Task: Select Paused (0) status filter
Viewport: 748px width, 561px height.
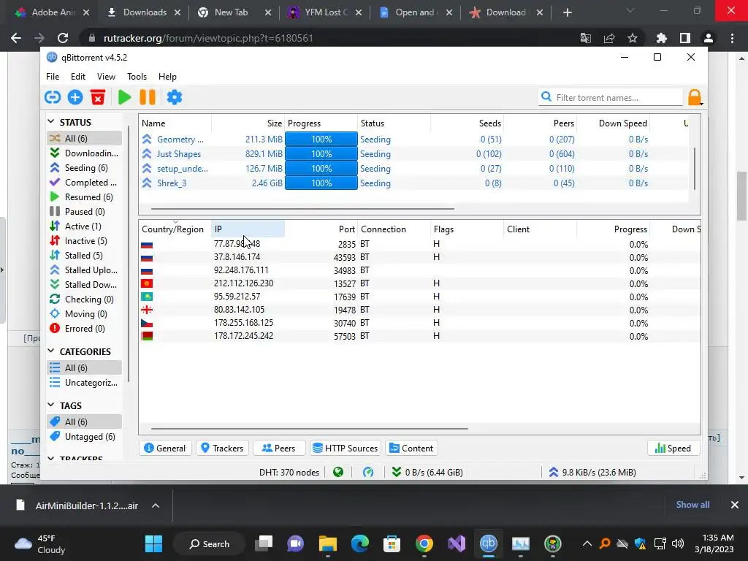Action: (84, 211)
